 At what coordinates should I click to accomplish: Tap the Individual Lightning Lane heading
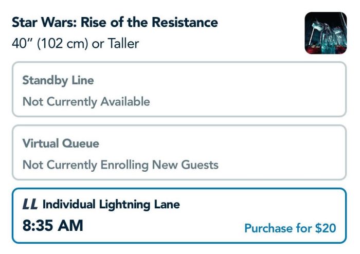tap(111, 205)
